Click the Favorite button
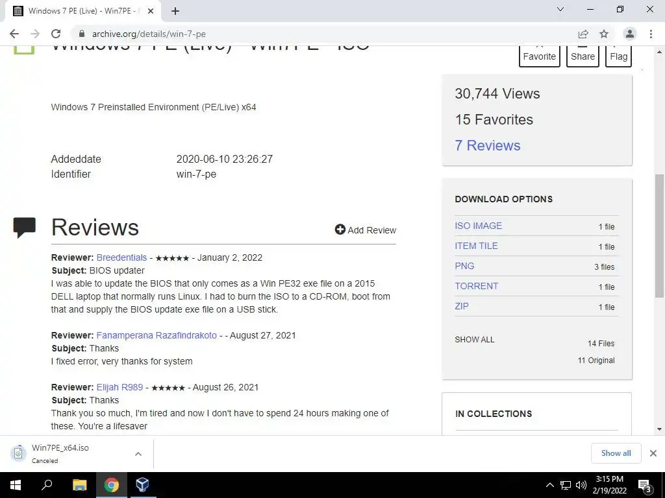The height and width of the screenshot is (498, 665). 540,56
